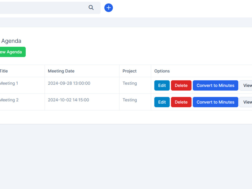Viewport: 252px width, 189px height.
Task: Click Testing project in Meeting 1 row
Action: (x=130, y=83)
